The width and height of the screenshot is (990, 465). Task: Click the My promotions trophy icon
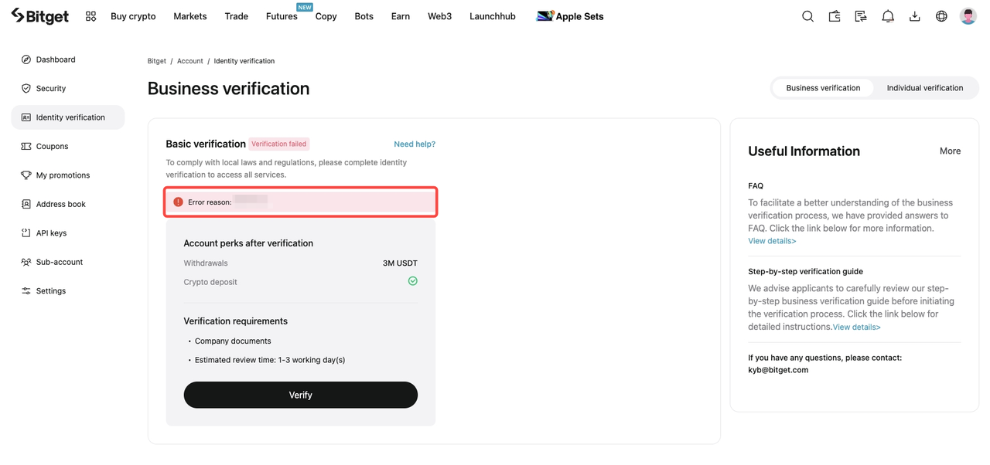[x=26, y=175]
